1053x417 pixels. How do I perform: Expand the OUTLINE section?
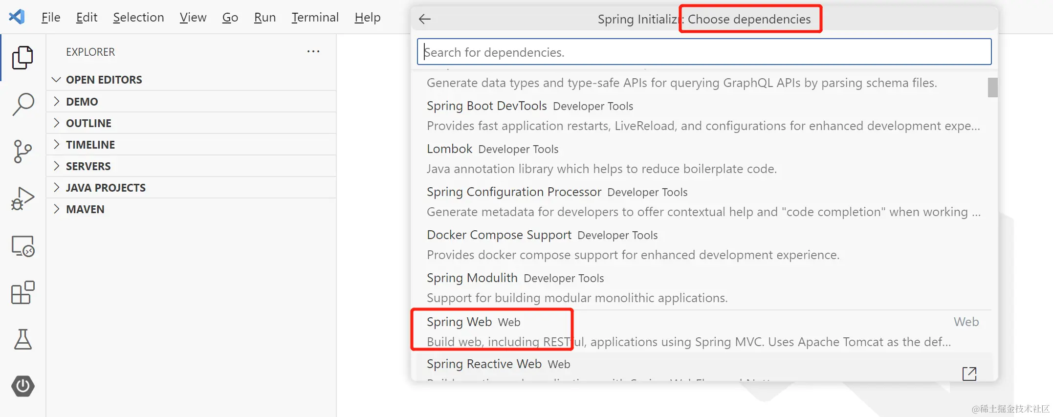pos(191,123)
